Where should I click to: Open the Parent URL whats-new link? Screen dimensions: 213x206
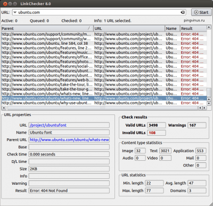point(69,140)
